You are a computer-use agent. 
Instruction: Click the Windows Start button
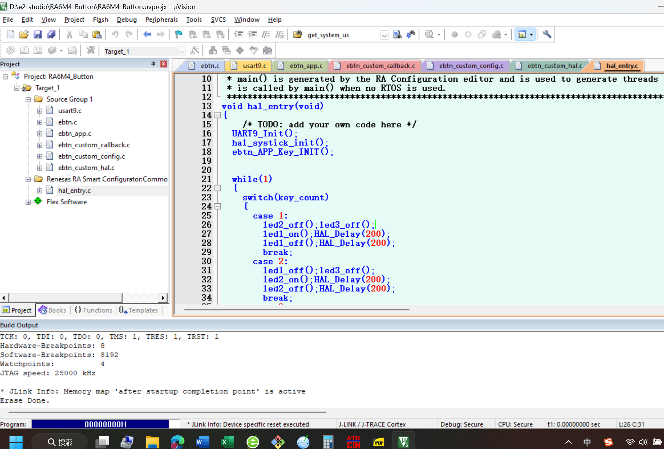(x=16, y=442)
